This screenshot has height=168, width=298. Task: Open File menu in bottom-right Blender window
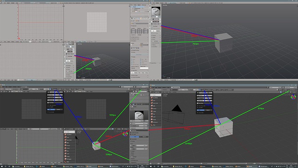pos(153,87)
